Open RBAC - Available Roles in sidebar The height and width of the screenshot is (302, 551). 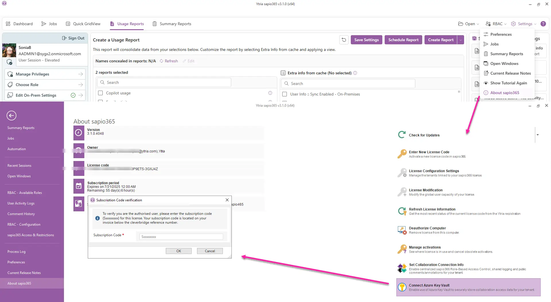pos(25,193)
